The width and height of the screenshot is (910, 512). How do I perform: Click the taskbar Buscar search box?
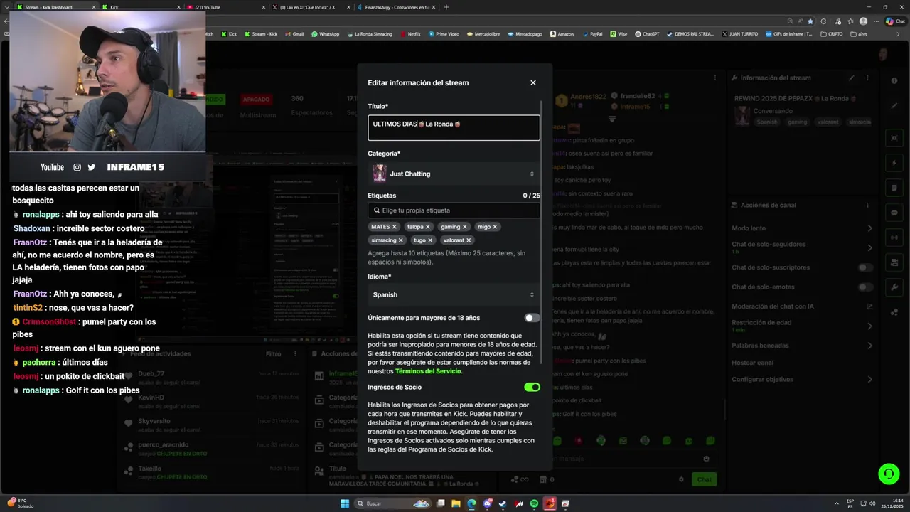click(x=394, y=503)
